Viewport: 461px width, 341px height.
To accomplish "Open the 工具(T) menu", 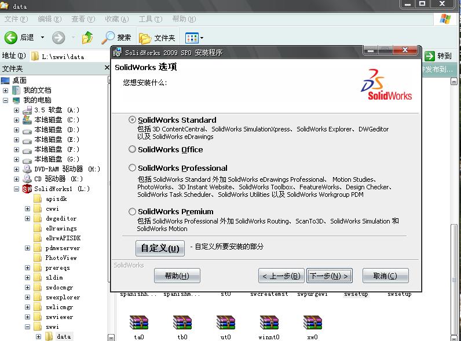I will (x=151, y=19).
